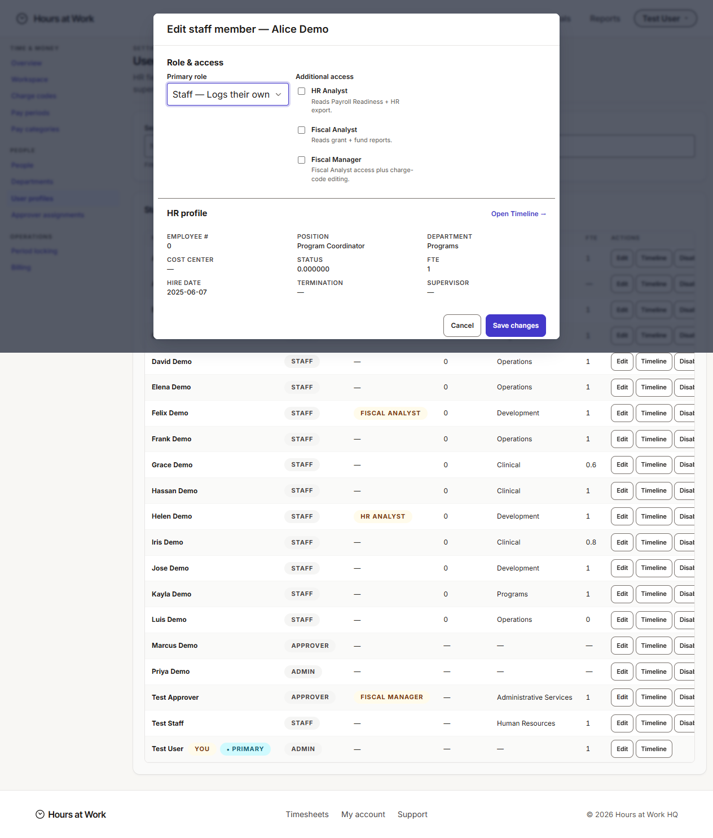Open Test User's timeline

[654, 749]
